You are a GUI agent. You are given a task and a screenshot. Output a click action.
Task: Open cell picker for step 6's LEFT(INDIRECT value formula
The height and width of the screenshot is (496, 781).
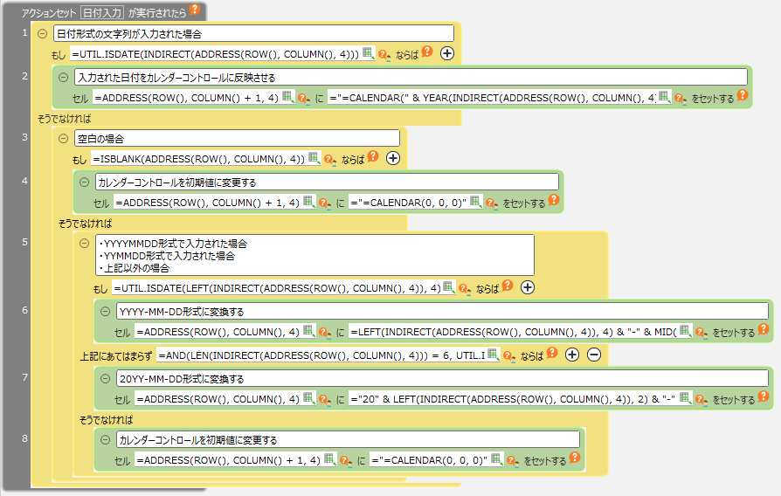[x=686, y=331]
